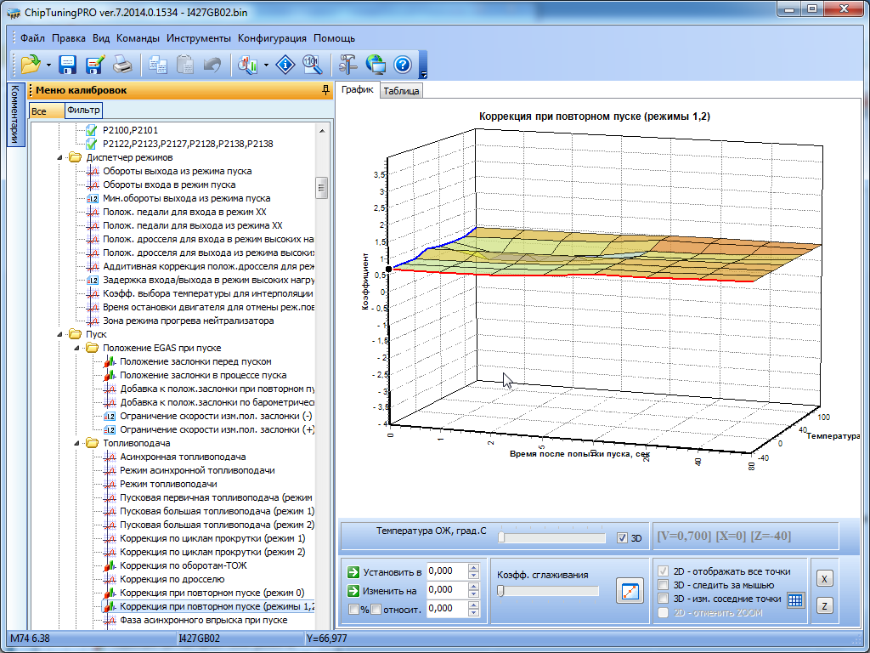Open settings with the hammer and wrench icon

click(347, 64)
